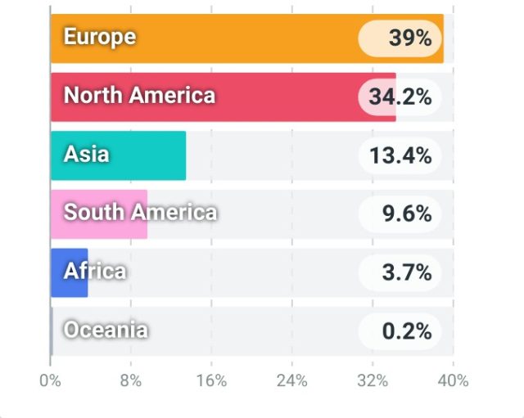Select the Oceania row
Viewport: 524px width, 418px height.
pos(252,331)
